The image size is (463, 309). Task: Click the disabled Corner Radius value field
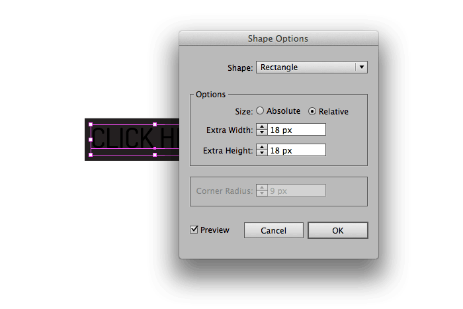(x=296, y=191)
